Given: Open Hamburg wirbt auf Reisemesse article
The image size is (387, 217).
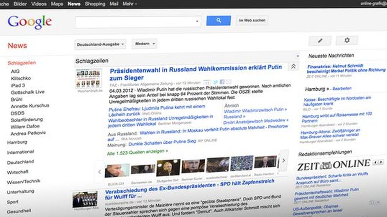Looking at the screenshot, I should coord(337,117).
